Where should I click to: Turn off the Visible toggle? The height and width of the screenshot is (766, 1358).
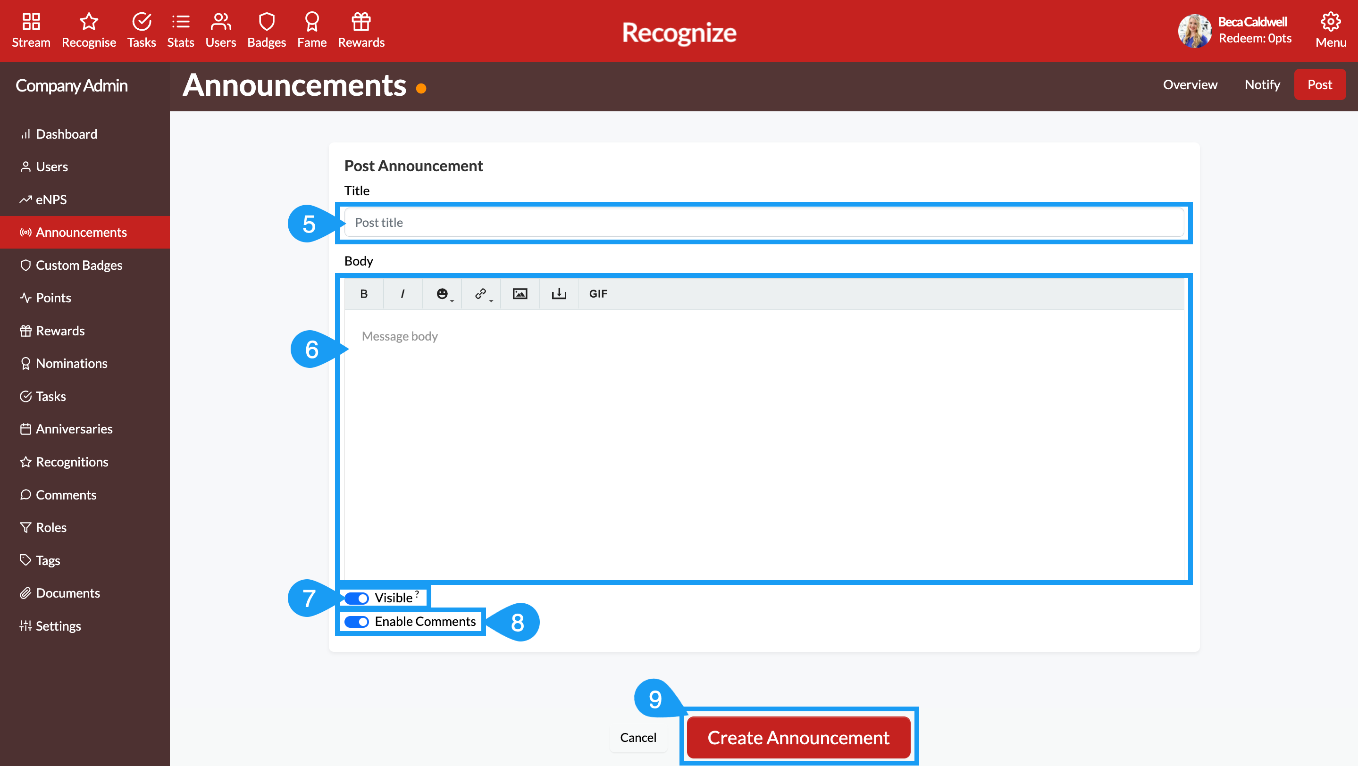[x=356, y=598]
